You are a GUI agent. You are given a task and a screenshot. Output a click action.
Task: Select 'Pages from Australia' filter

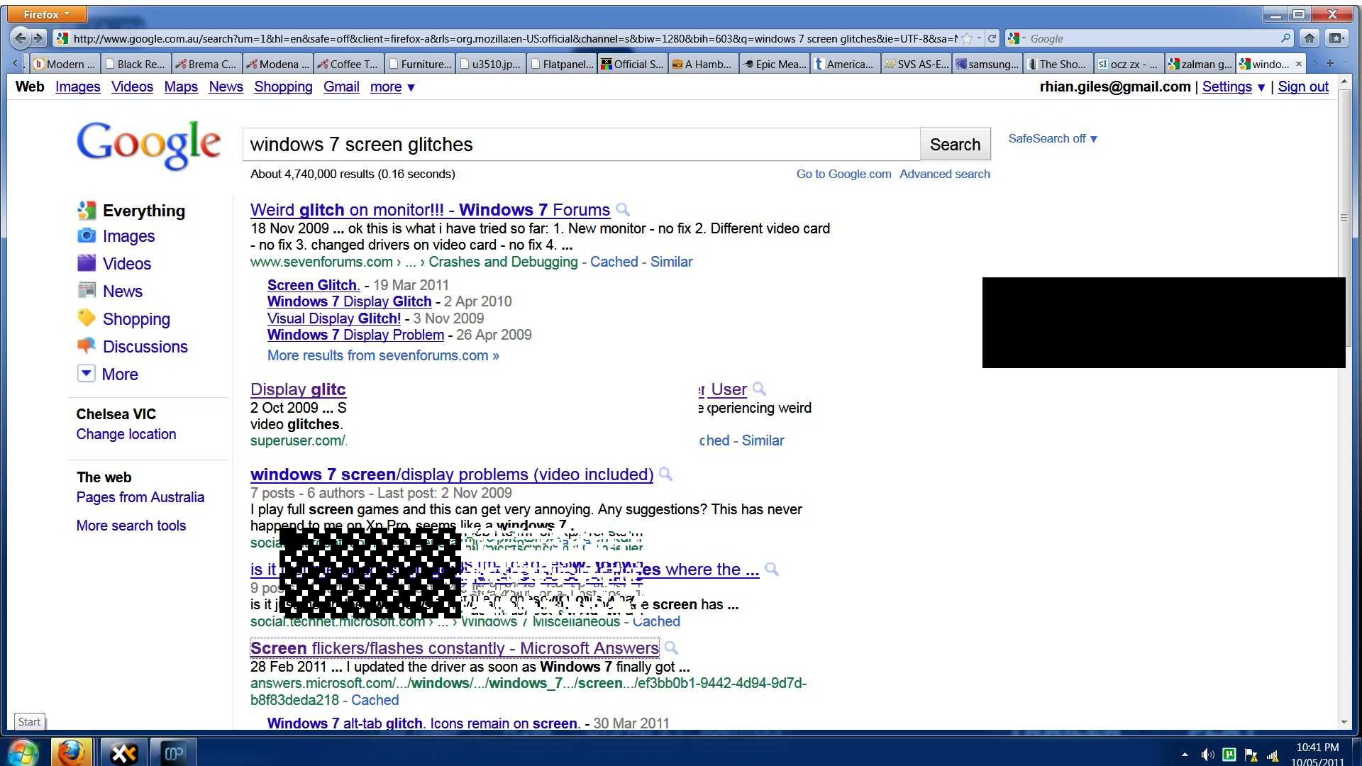[140, 497]
